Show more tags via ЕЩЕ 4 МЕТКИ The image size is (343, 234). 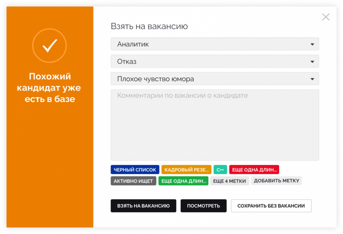click(x=229, y=181)
